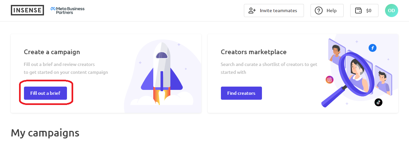Image resolution: width=409 pixels, height=144 pixels.
Task: Click the question mark Help icon
Action: pyautogui.click(x=319, y=10)
